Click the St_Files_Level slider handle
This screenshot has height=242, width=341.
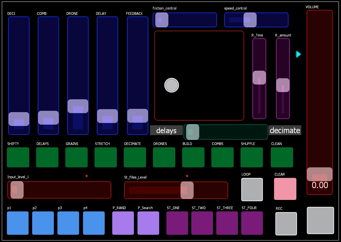point(187,190)
